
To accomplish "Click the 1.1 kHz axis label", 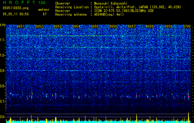I will pos(3,40).
